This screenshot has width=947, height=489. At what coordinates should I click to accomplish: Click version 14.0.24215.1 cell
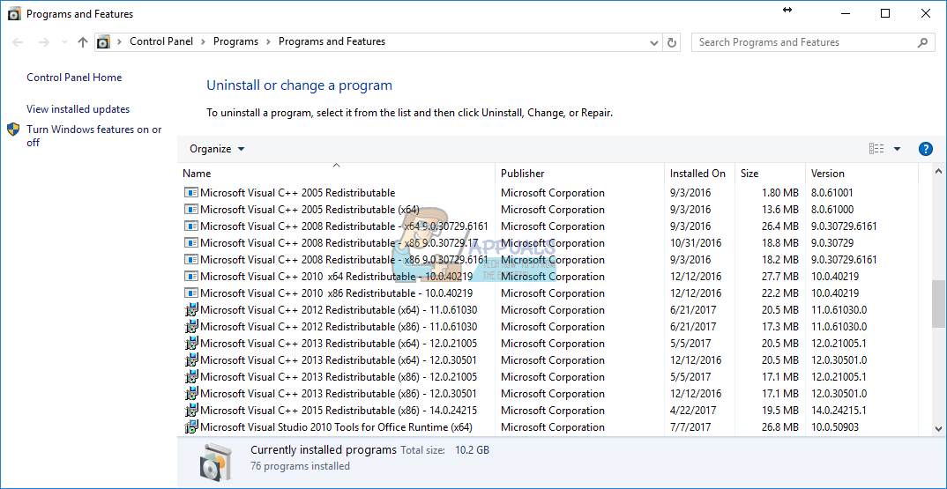(x=839, y=410)
